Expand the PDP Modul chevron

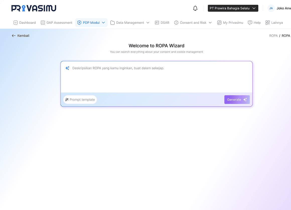pyautogui.click(x=103, y=22)
